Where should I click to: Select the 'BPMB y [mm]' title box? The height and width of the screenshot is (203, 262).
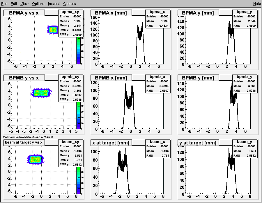198,78
